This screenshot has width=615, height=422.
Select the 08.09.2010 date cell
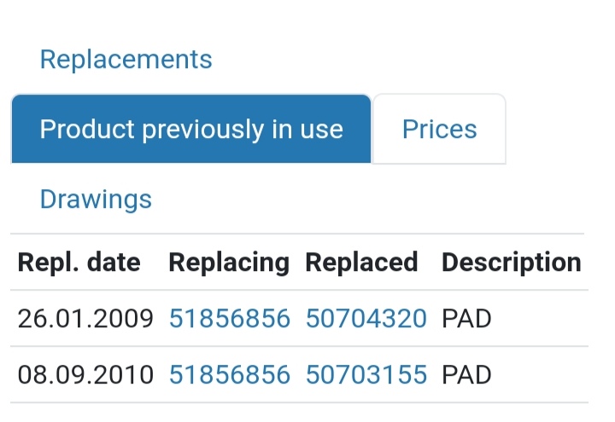[85, 374]
